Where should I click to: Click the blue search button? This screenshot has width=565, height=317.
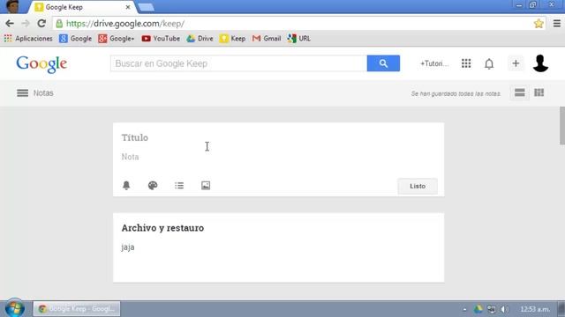click(383, 63)
